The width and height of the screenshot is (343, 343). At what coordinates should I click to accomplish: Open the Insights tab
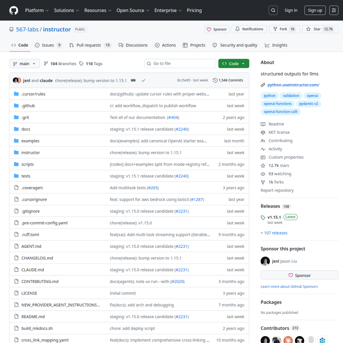click(276, 45)
